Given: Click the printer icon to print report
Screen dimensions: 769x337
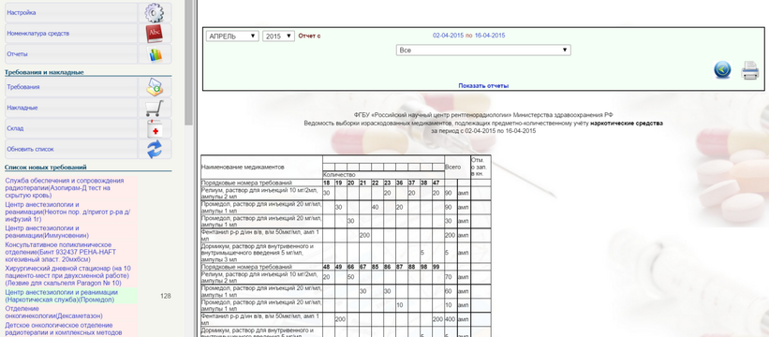Looking at the screenshot, I should [x=750, y=70].
